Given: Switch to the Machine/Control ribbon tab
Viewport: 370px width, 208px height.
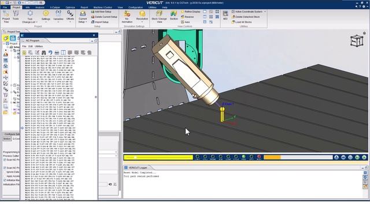Looking at the screenshot, I should (x=103, y=8).
